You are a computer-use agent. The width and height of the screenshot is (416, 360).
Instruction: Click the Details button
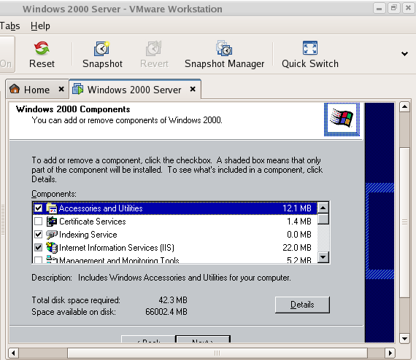tap(302, 305)
